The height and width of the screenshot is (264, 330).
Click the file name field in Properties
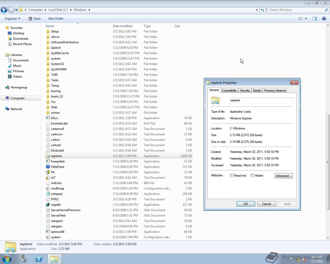(261, 101)
